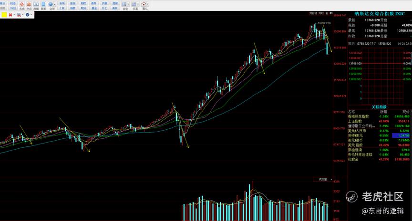Click the 最新 13768.920 value
This screenshot has height=221, width=412.
(x=372, y=20)
